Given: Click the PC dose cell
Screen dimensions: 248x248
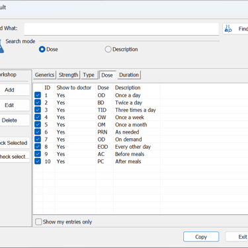Looking at the screenshot, I should (101, 161).
